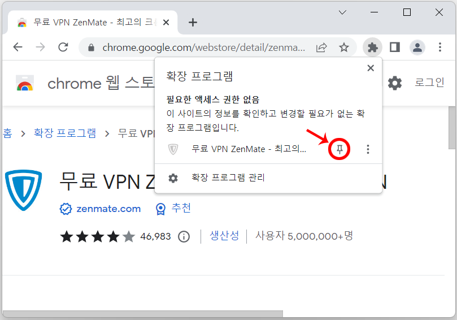Screen dimensions: 457x320
Task: Show rating info icon next to 46,983
Action: click(184, 236)
